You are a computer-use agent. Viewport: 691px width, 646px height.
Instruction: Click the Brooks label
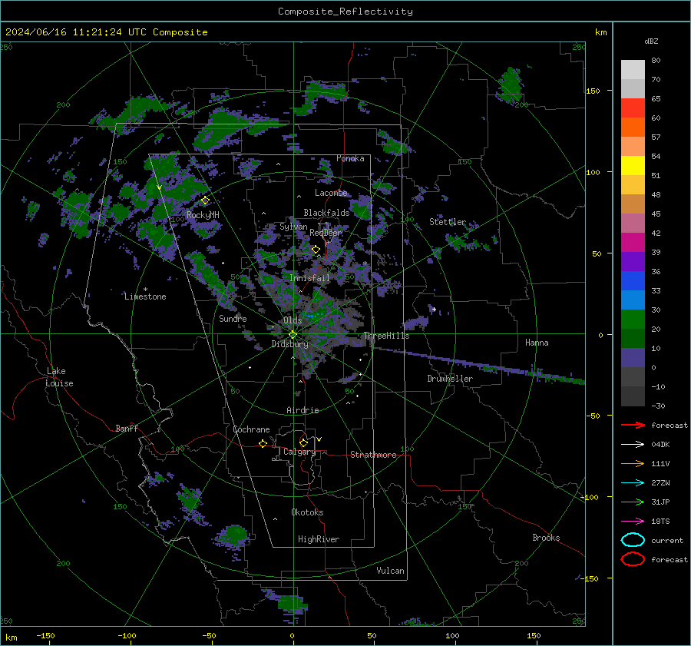click(x=546, y=538)
